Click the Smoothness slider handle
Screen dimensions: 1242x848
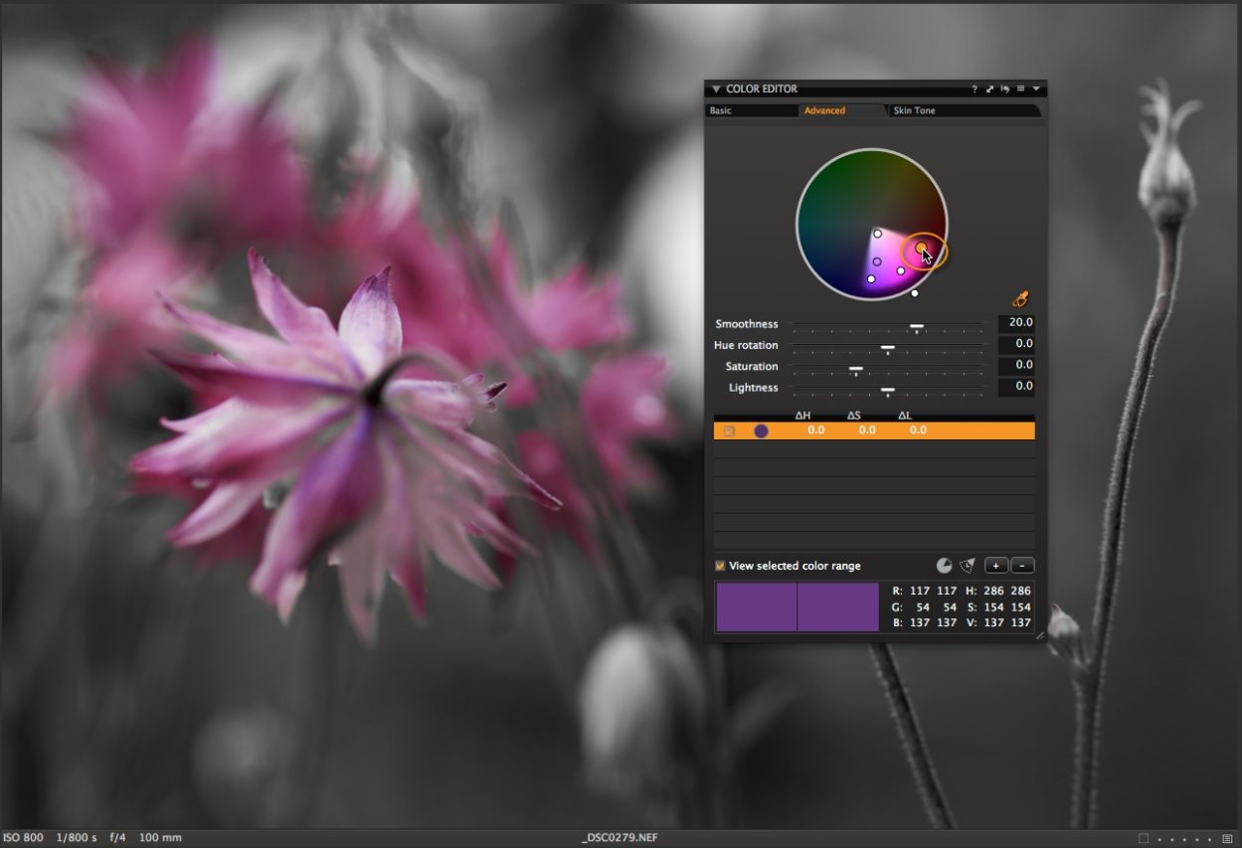(917, 325)
